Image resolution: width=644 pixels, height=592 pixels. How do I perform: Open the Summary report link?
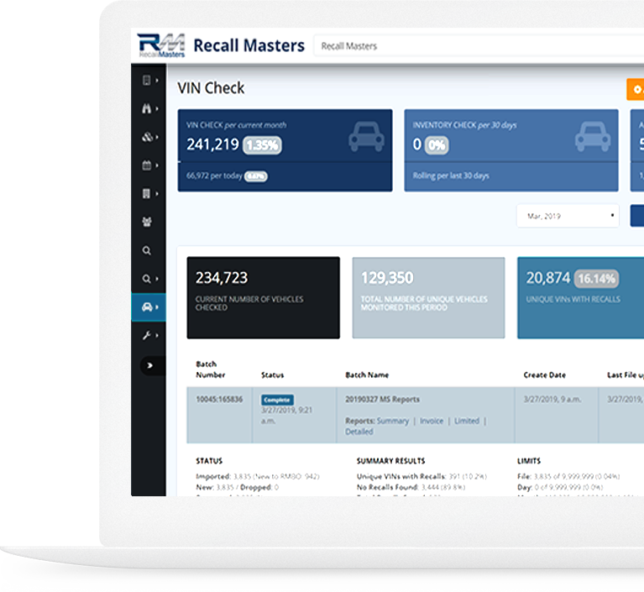click(x=393, y=421)
